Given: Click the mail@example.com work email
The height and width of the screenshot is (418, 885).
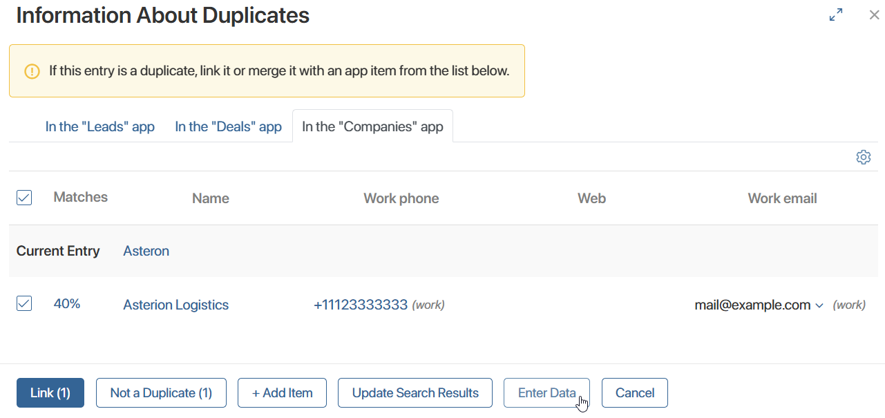Looking at the screenshot, I should pyautogui.click(x=753, y=305).
